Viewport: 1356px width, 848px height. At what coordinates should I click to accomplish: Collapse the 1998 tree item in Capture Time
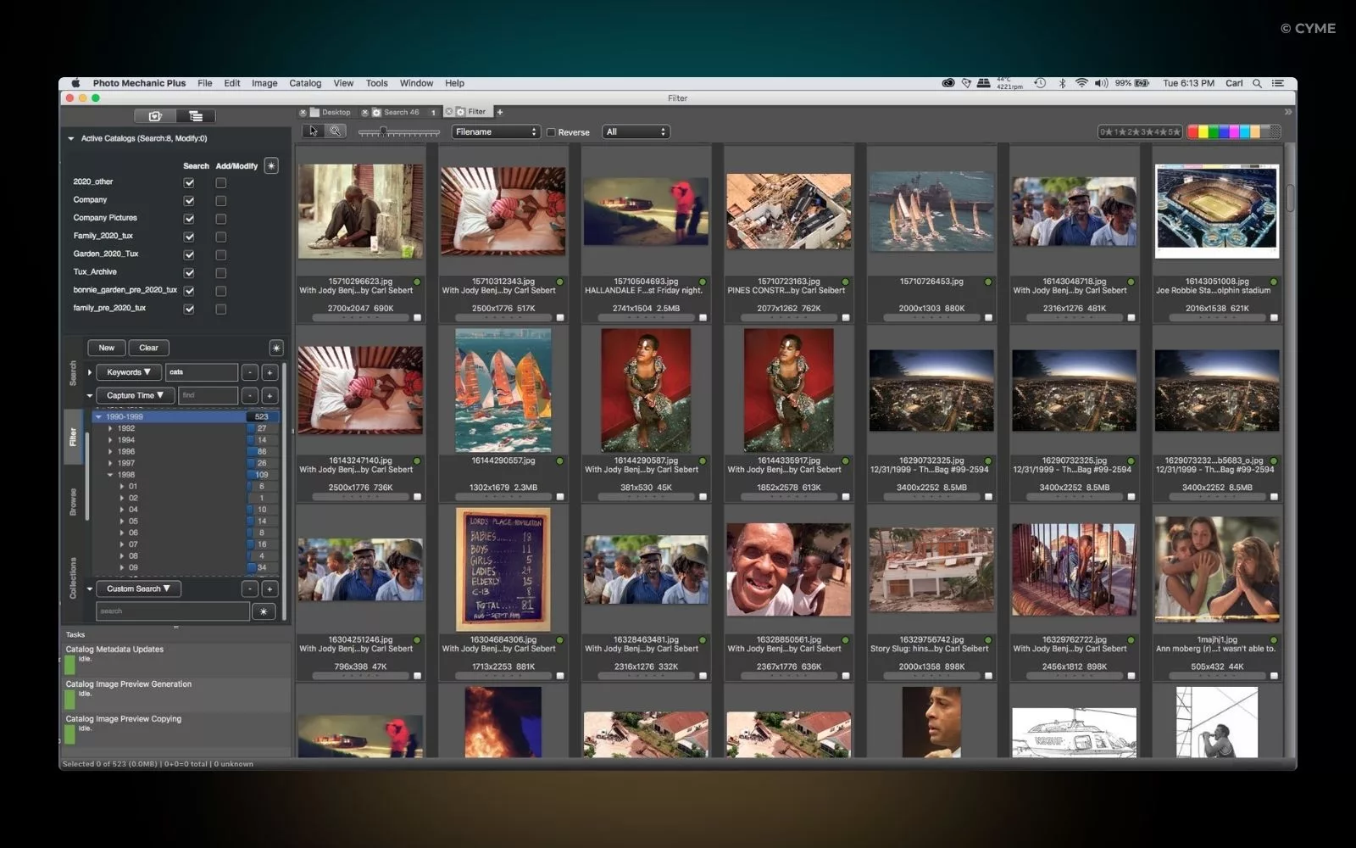coord(108,474)
